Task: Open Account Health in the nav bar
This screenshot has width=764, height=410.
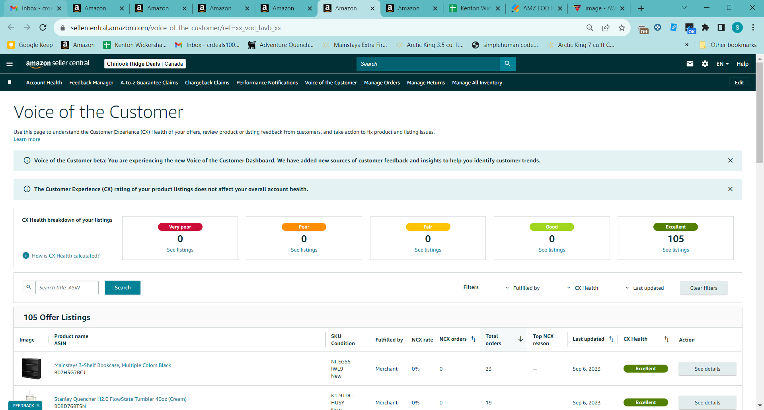Action: pyautogui.click(x=44, y=82)
